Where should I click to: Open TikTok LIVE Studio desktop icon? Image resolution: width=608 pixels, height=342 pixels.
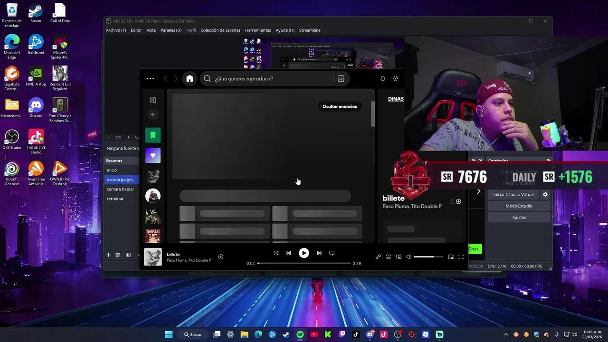(x=36, y=142)
